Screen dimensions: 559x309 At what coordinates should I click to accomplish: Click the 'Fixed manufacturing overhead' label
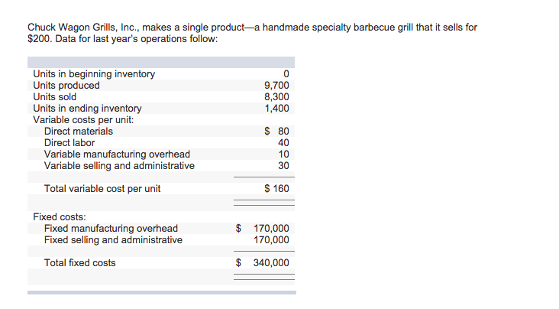tap(111, 228)
